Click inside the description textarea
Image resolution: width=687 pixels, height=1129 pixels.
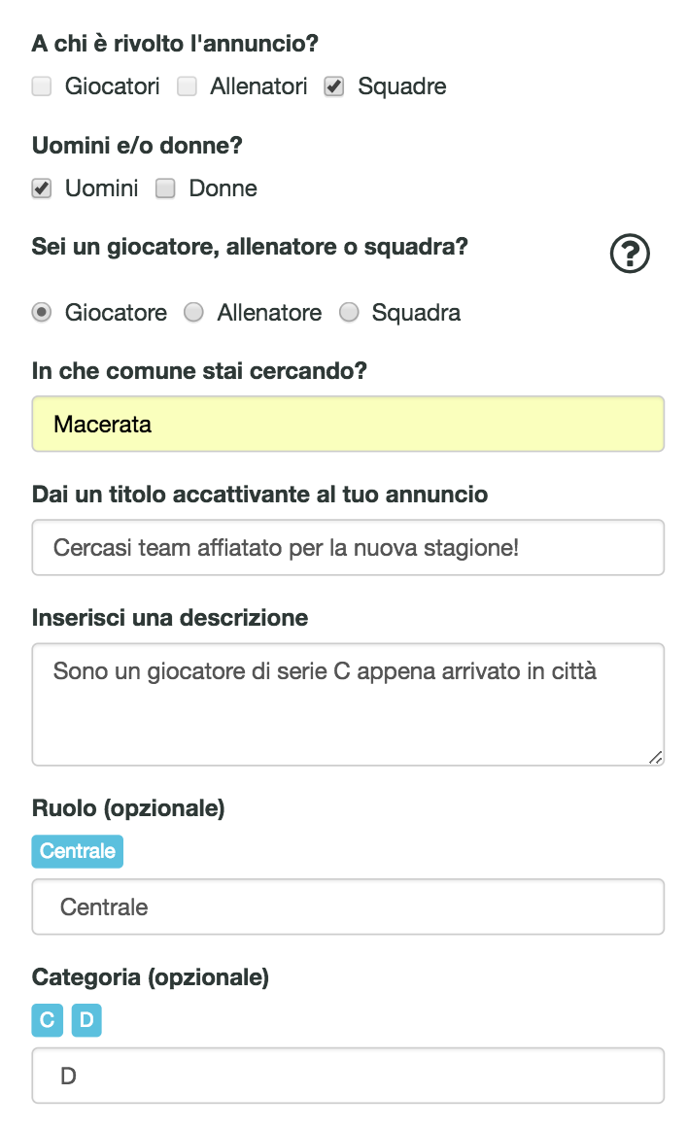(348, 704)
